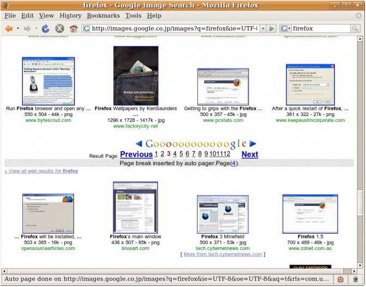Go to result page 5

click(181, 154)
